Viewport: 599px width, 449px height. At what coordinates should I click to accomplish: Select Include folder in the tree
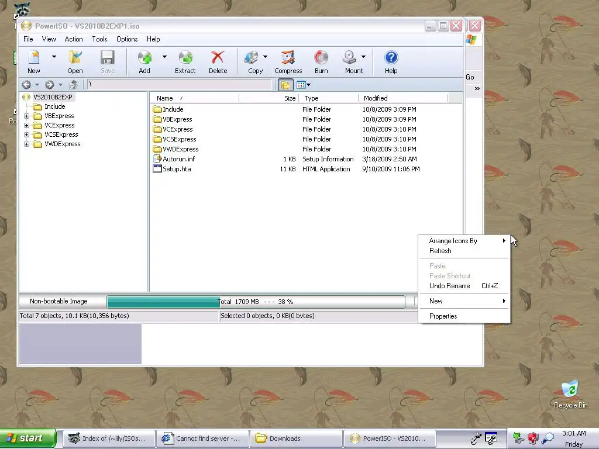coord(54,106)
